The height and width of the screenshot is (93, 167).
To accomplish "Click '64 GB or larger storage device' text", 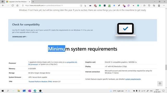I will point(39,73).
